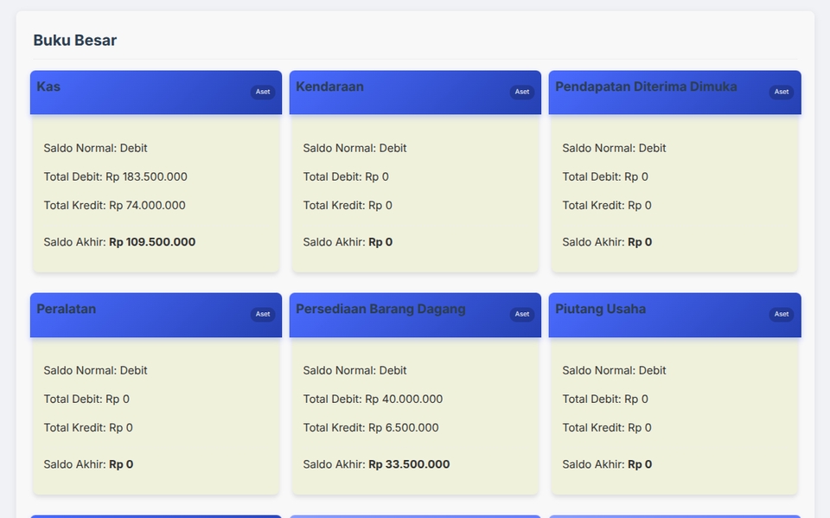Click the Aset badge on Kendaraan card

(521, 91)
